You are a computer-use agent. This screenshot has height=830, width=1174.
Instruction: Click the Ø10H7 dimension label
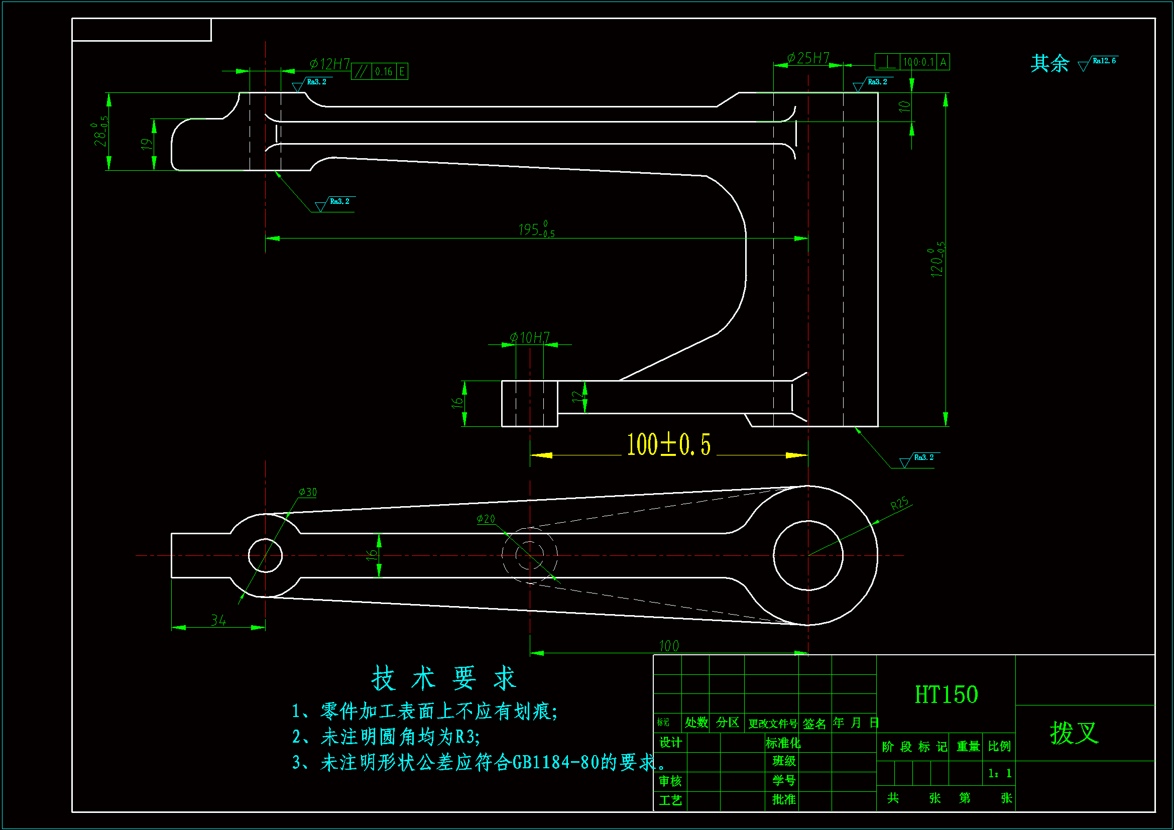click(x=529, y=337)
